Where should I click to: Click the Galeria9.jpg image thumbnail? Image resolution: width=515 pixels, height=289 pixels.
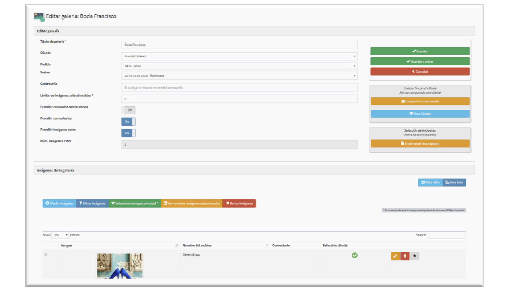click(x=120, y=265)
